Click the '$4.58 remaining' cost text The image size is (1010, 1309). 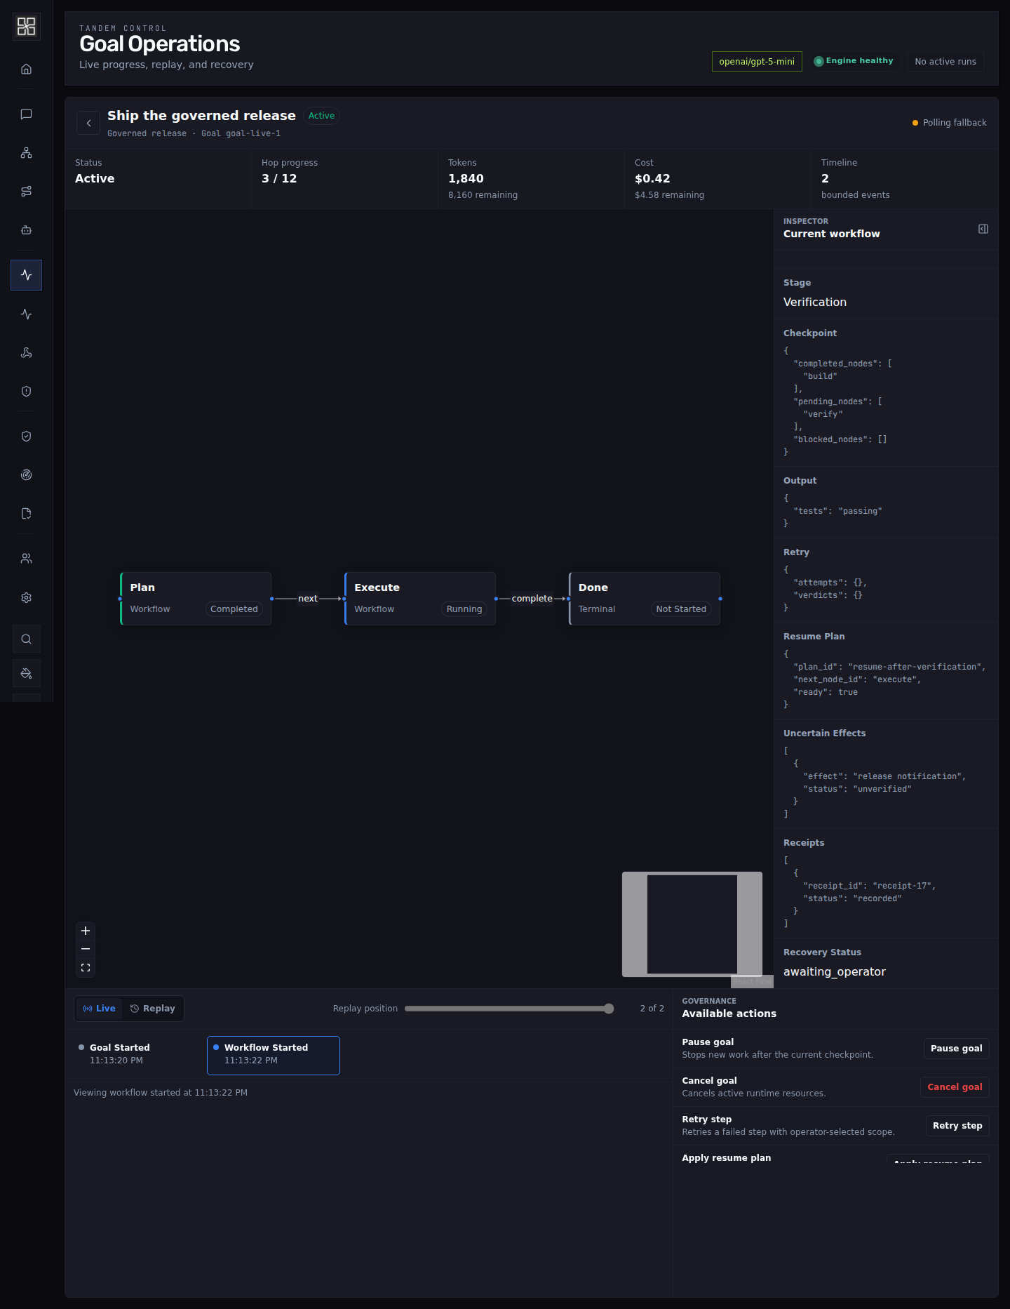669,195
